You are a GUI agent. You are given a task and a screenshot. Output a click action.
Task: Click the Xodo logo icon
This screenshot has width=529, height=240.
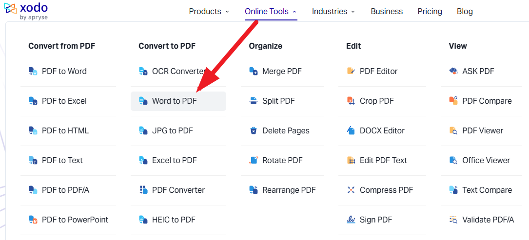pyautogui.click(x=10, y=9)
